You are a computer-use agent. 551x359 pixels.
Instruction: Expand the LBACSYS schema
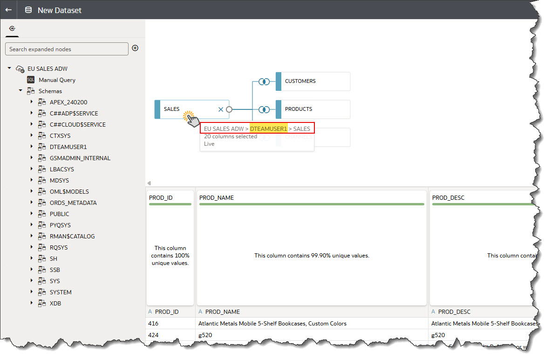pos(32,169)
